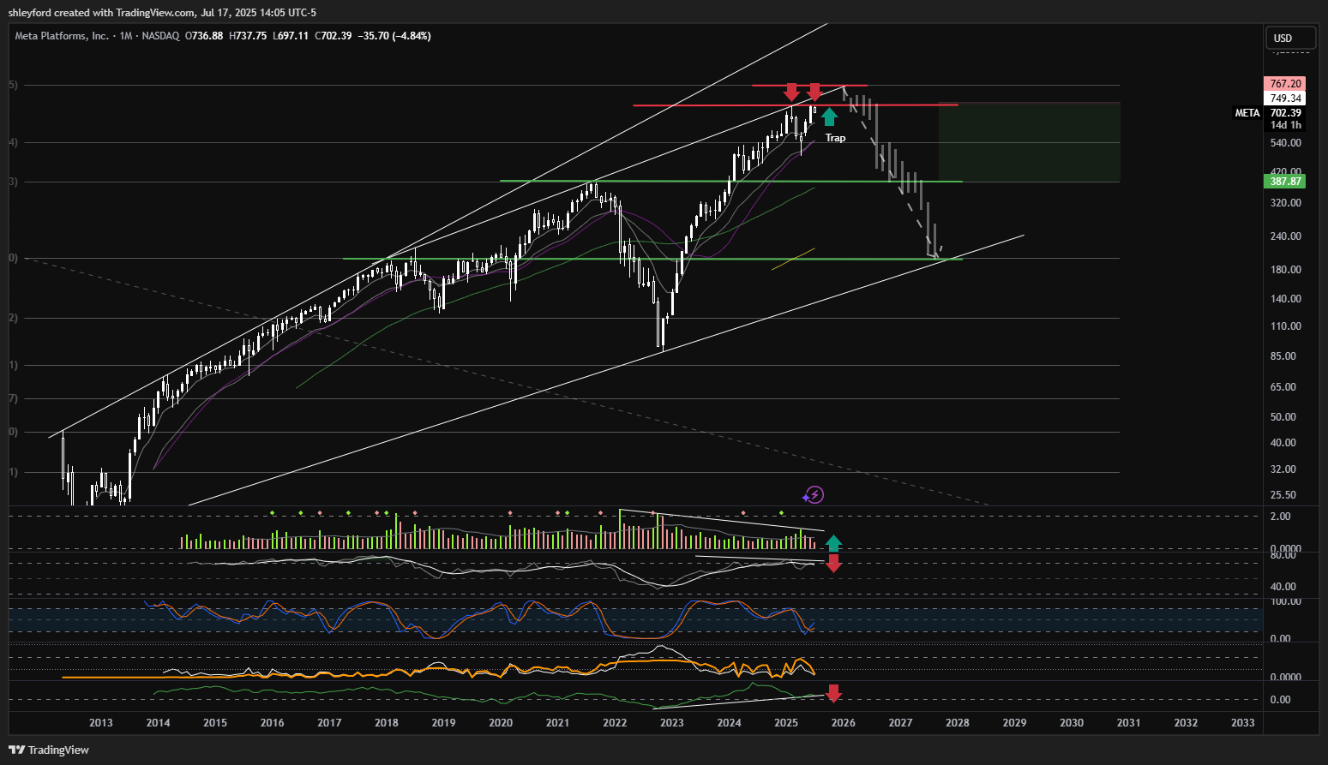1328x765 pixels.
Task: Click 32.00 on the price scale
Action: (x=1283, y=469)
